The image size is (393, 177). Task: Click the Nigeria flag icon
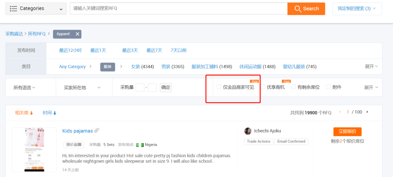pyautogui.click(x=140, y=145)
